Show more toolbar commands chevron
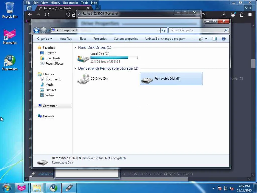The image size is (257, 193). (x=192, y=39)
